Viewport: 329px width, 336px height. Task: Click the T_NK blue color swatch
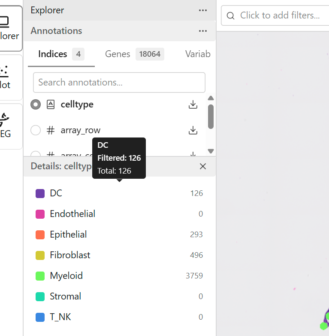click(40, 317)
